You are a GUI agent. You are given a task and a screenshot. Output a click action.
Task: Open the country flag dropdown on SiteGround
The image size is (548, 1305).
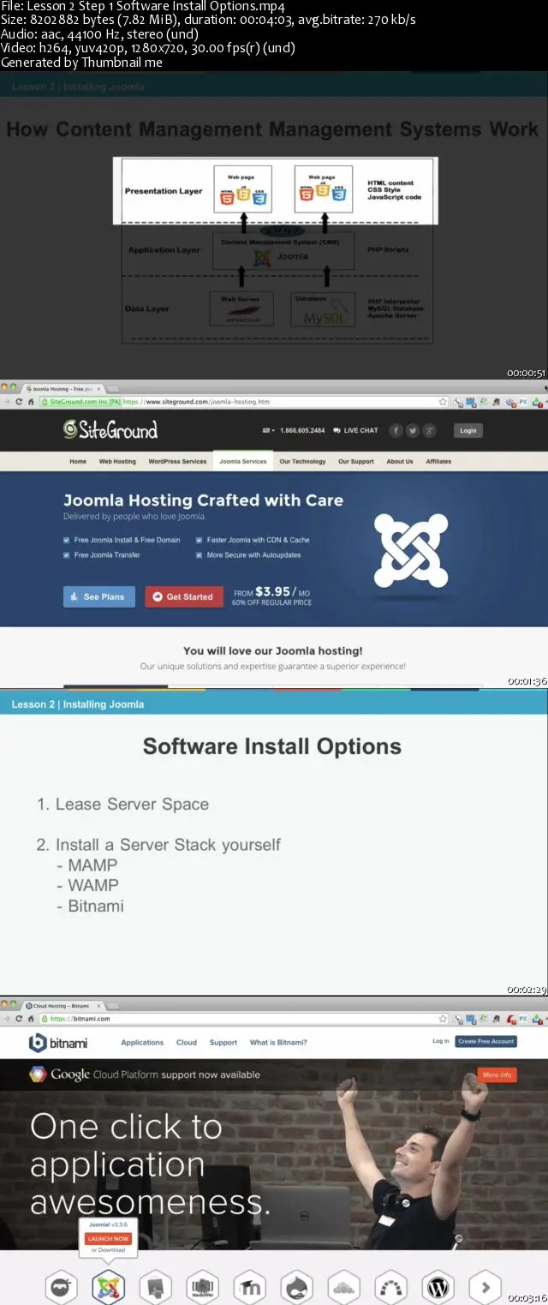[x=268, y=430]
